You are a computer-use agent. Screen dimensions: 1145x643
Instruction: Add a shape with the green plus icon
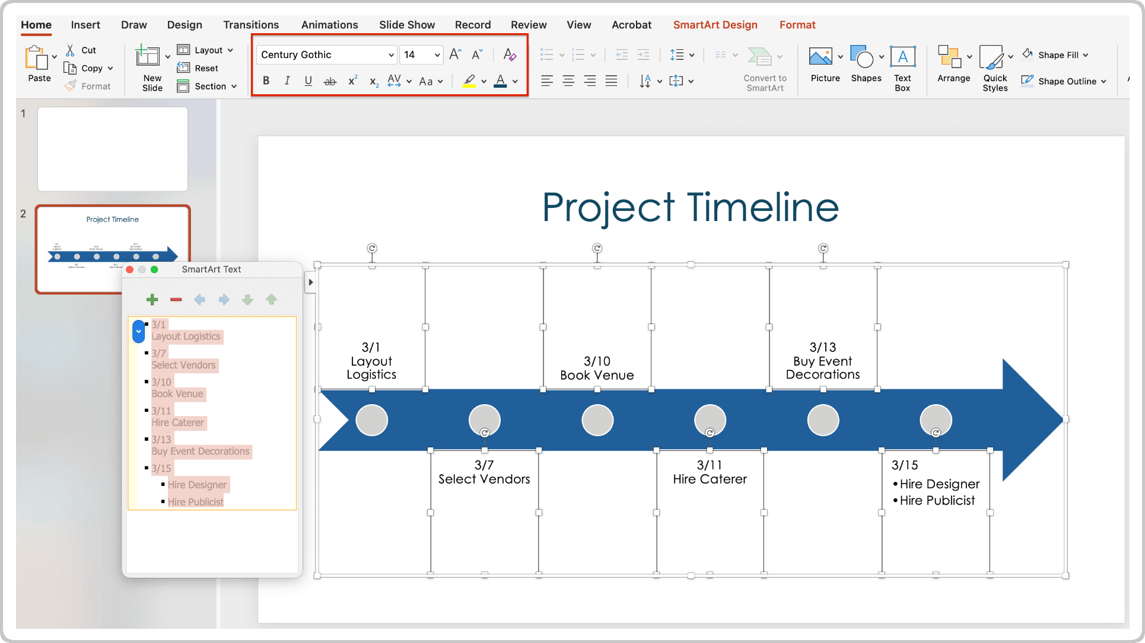coord(152,299)
